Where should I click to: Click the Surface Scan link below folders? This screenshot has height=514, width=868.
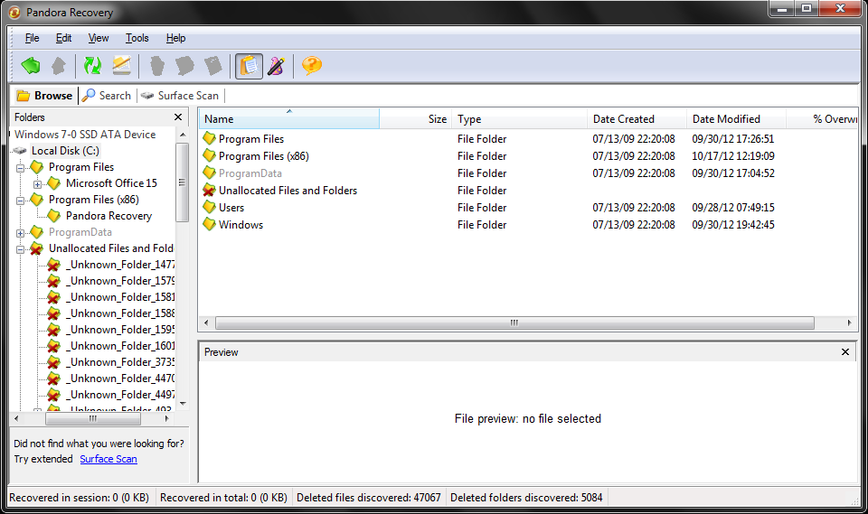pos(108,459)
